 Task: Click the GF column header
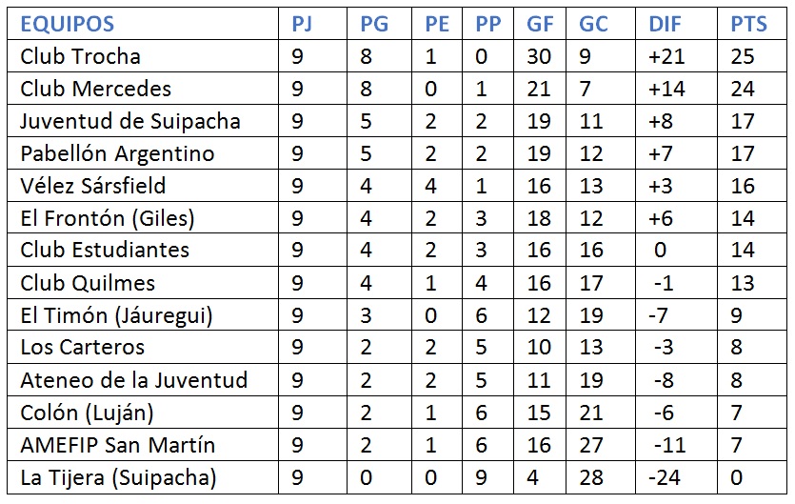(x=540, y=24)
